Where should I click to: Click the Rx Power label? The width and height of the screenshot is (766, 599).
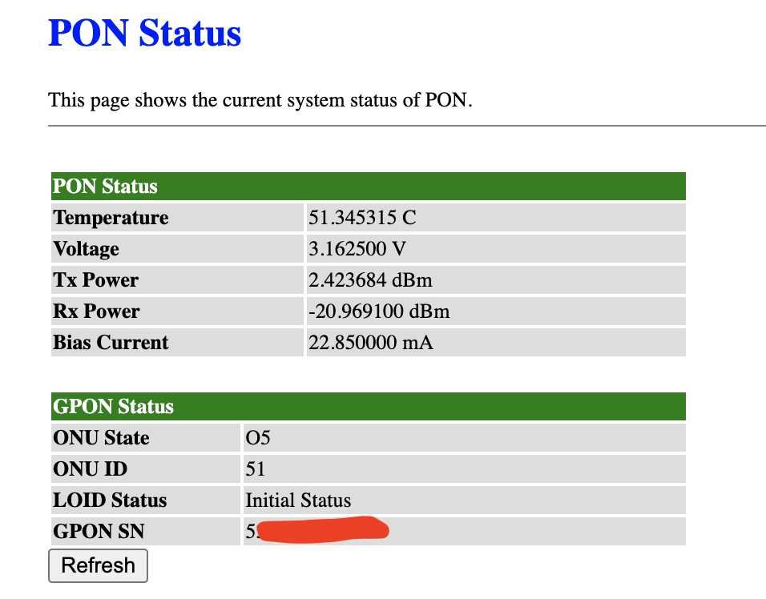(x=96, y=312)
